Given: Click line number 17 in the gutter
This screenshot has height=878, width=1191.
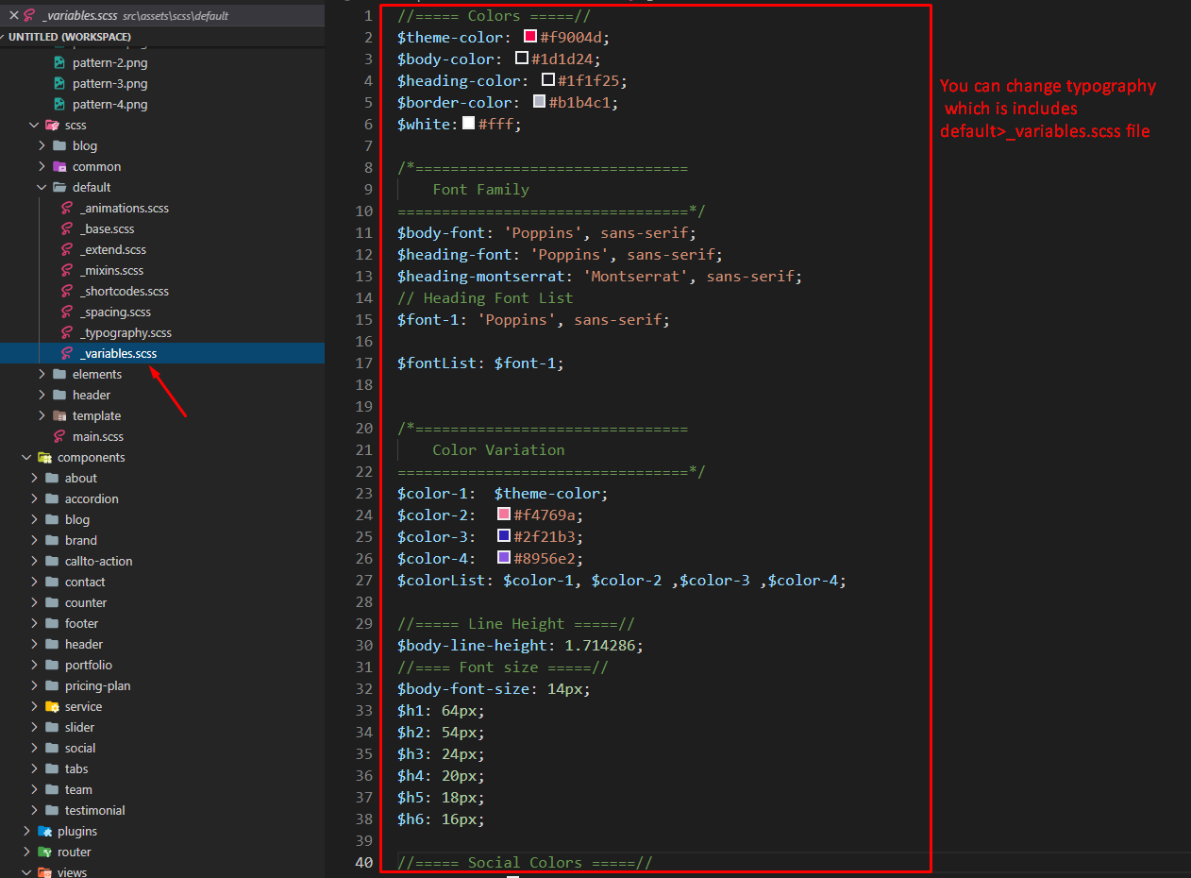Looking at the screenshot, I should coord(364,363).
